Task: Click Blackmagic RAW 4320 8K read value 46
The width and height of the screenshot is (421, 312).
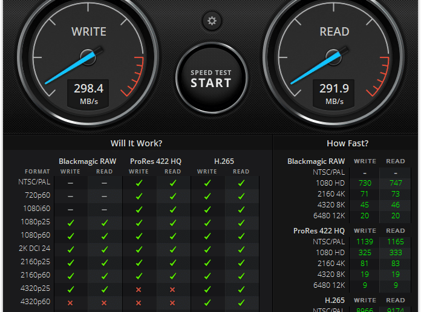Action: [x=396, y=205]
